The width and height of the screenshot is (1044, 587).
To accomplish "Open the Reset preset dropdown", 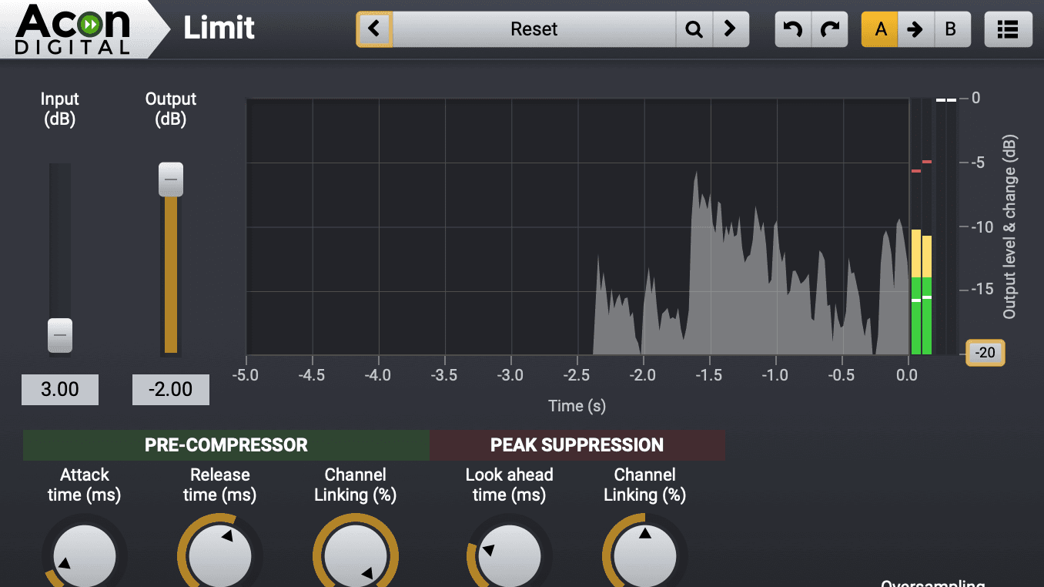I will [x=534, y=29].
